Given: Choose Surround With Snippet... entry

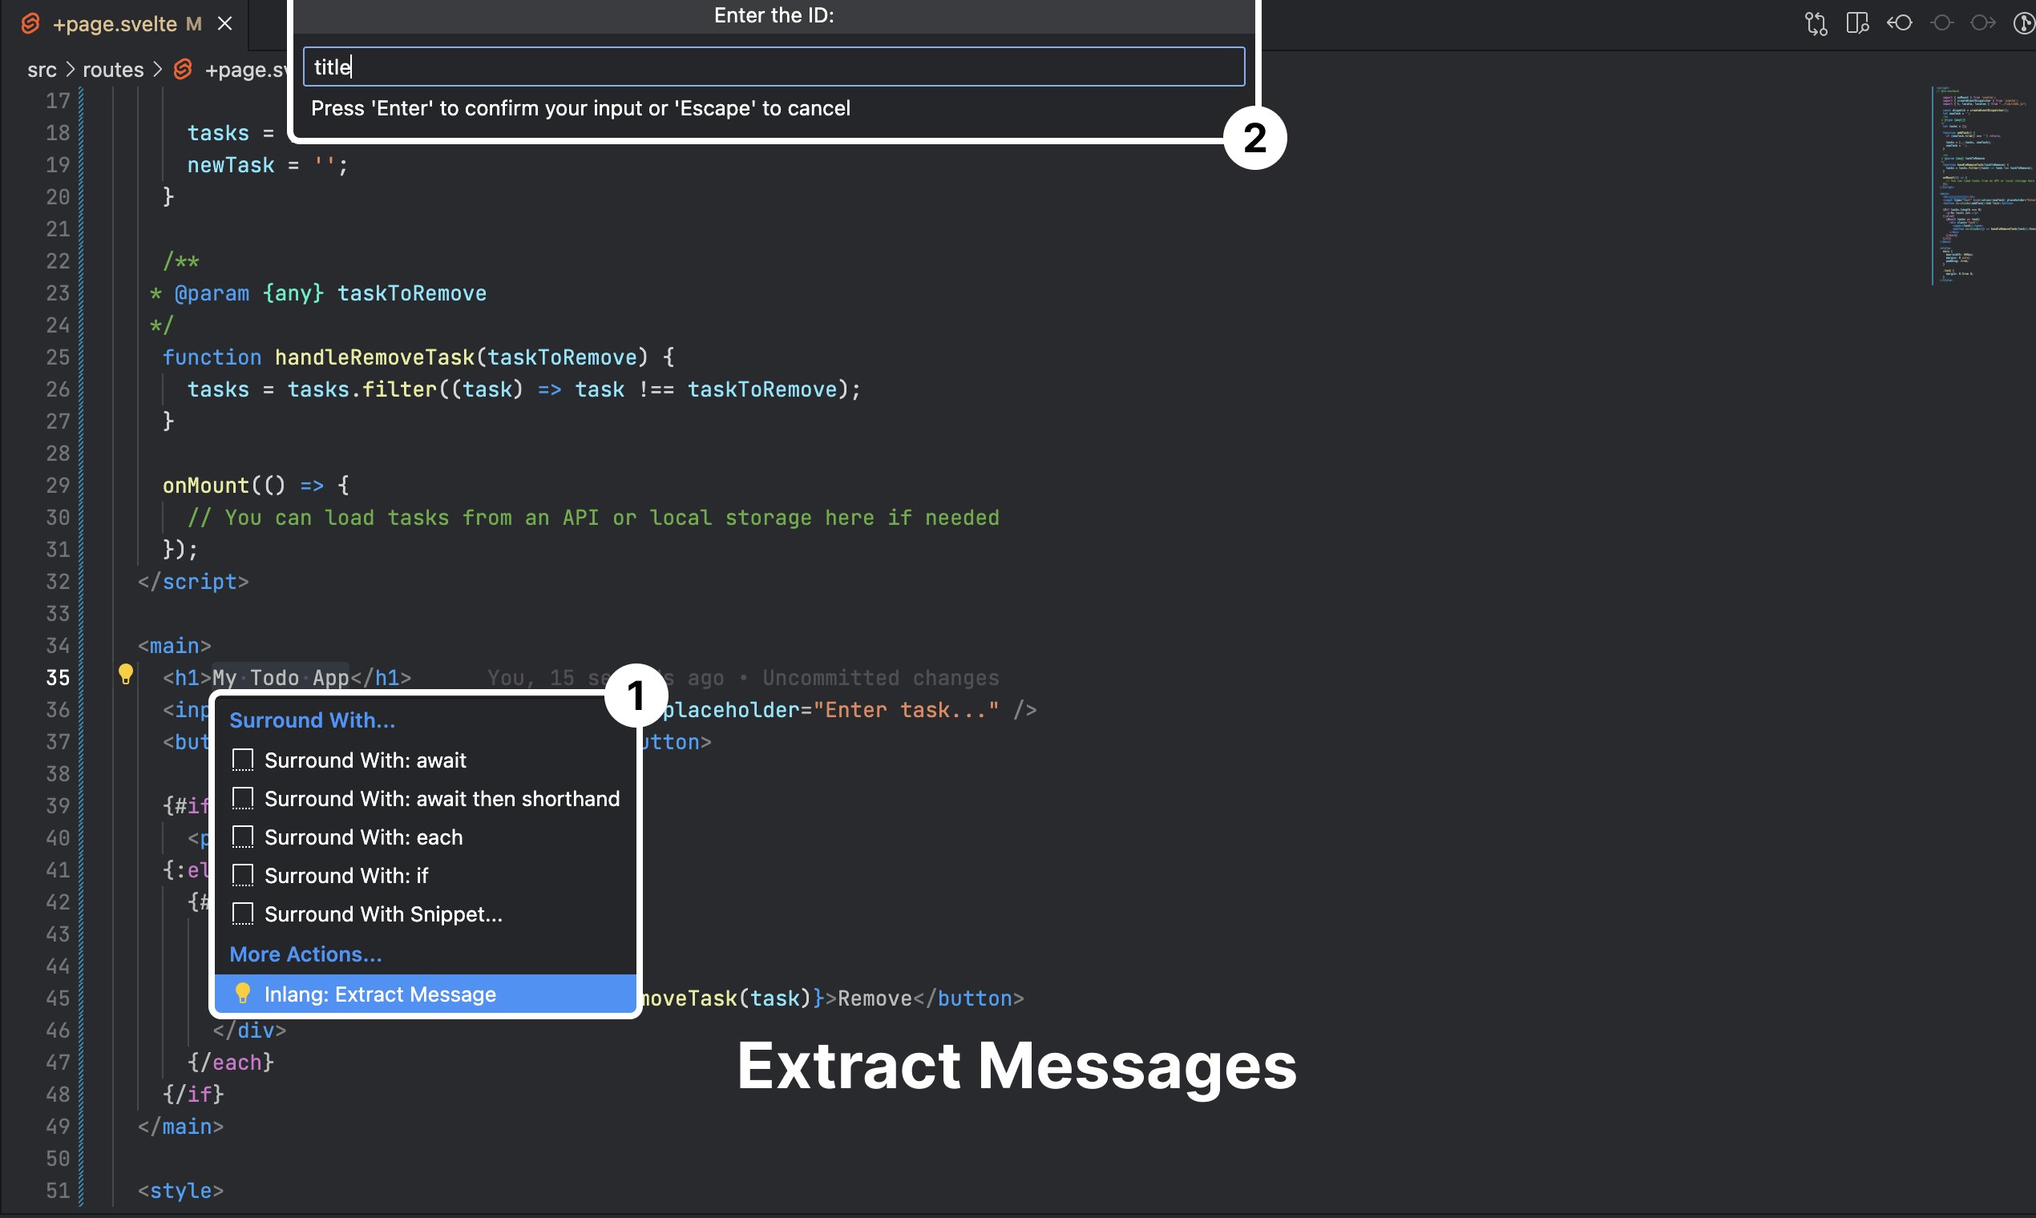Looking at the screenshot, I should (426, 914).
